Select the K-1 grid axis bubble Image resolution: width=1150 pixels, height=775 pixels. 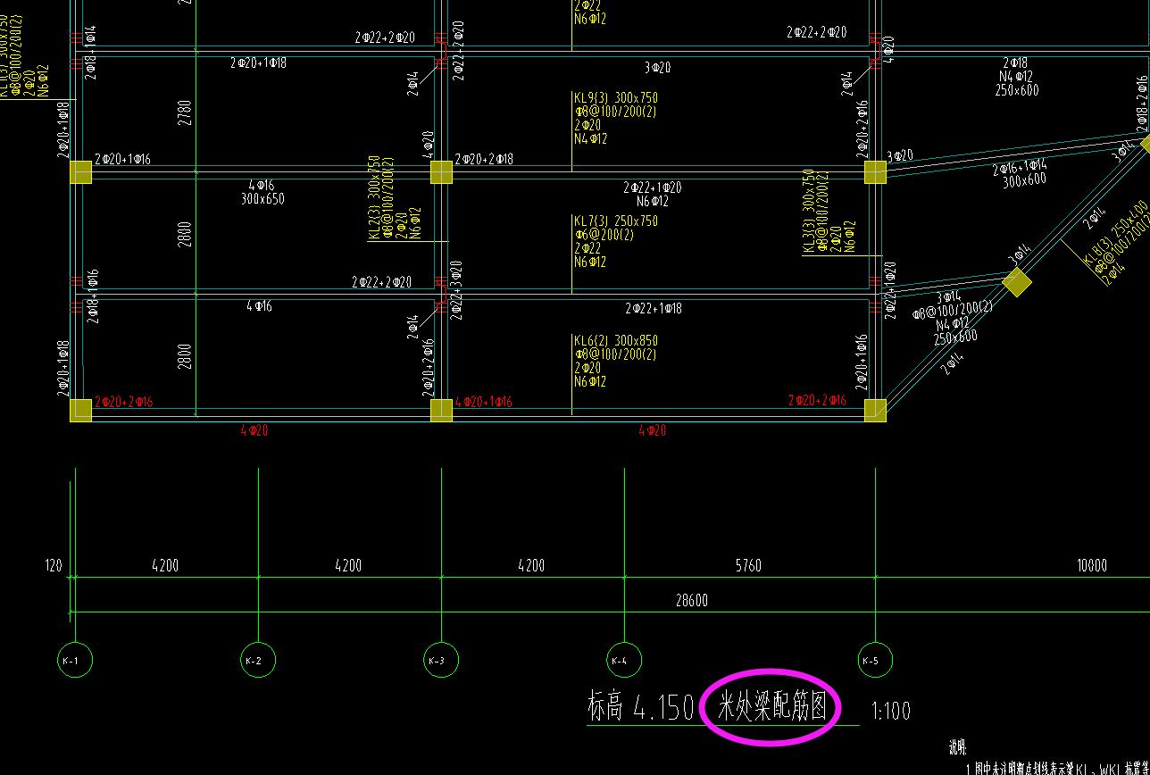[x=75, y=660]
